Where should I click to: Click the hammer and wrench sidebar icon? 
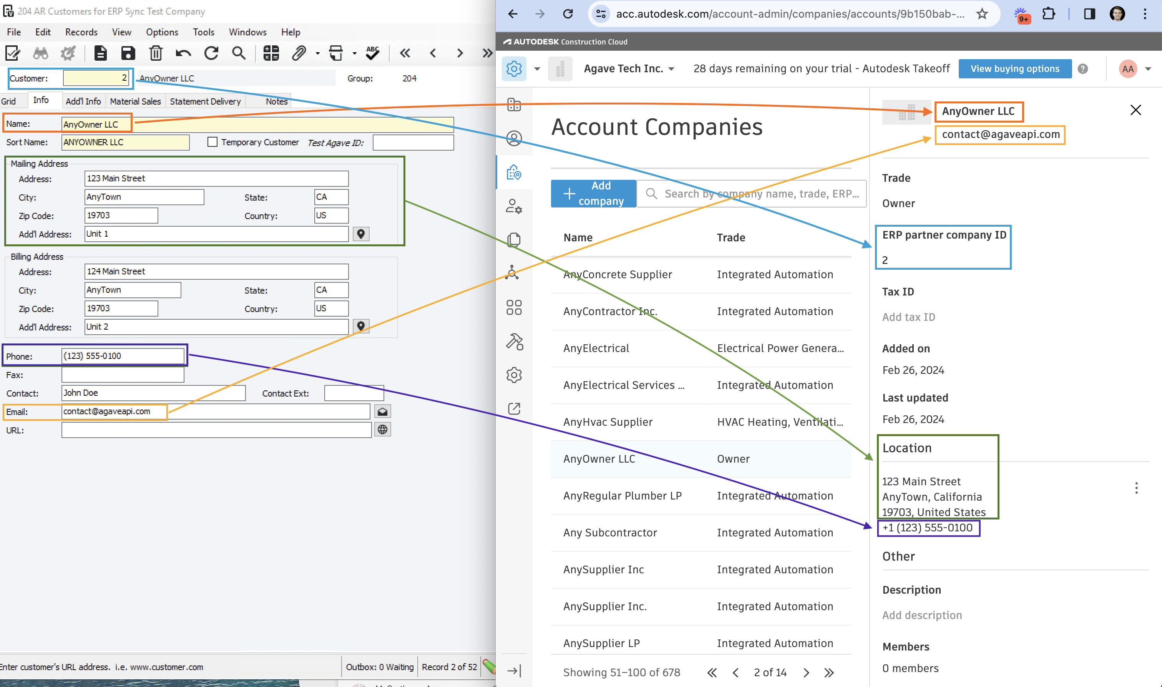514,342
